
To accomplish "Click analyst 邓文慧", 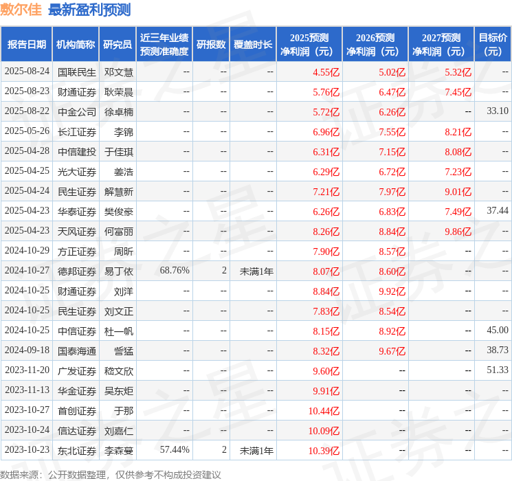I will click(x=119, y=72).
